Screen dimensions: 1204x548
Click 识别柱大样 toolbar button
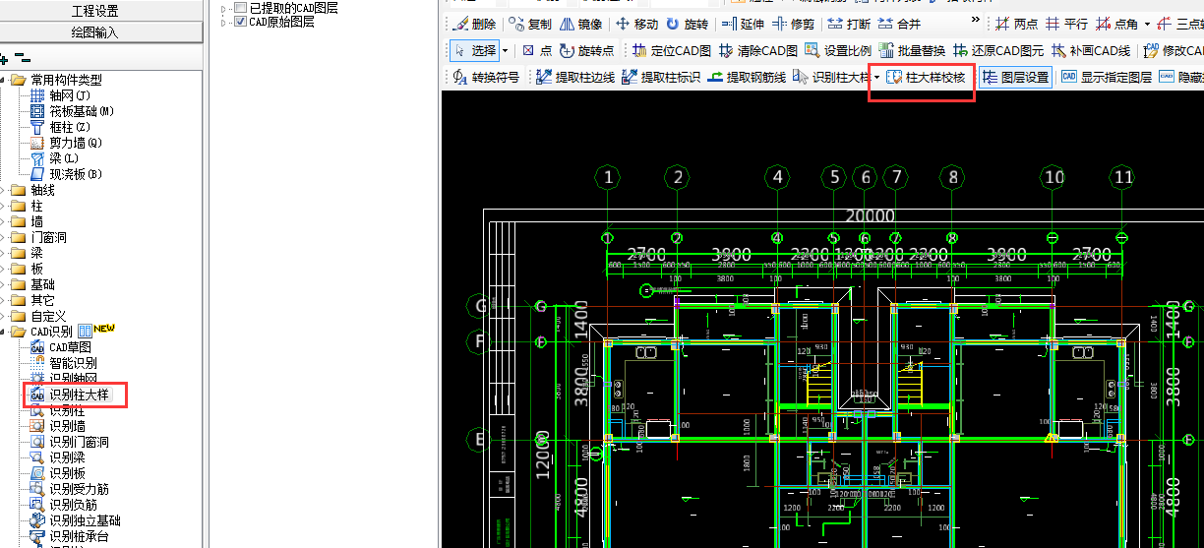(x=831, y=77)
